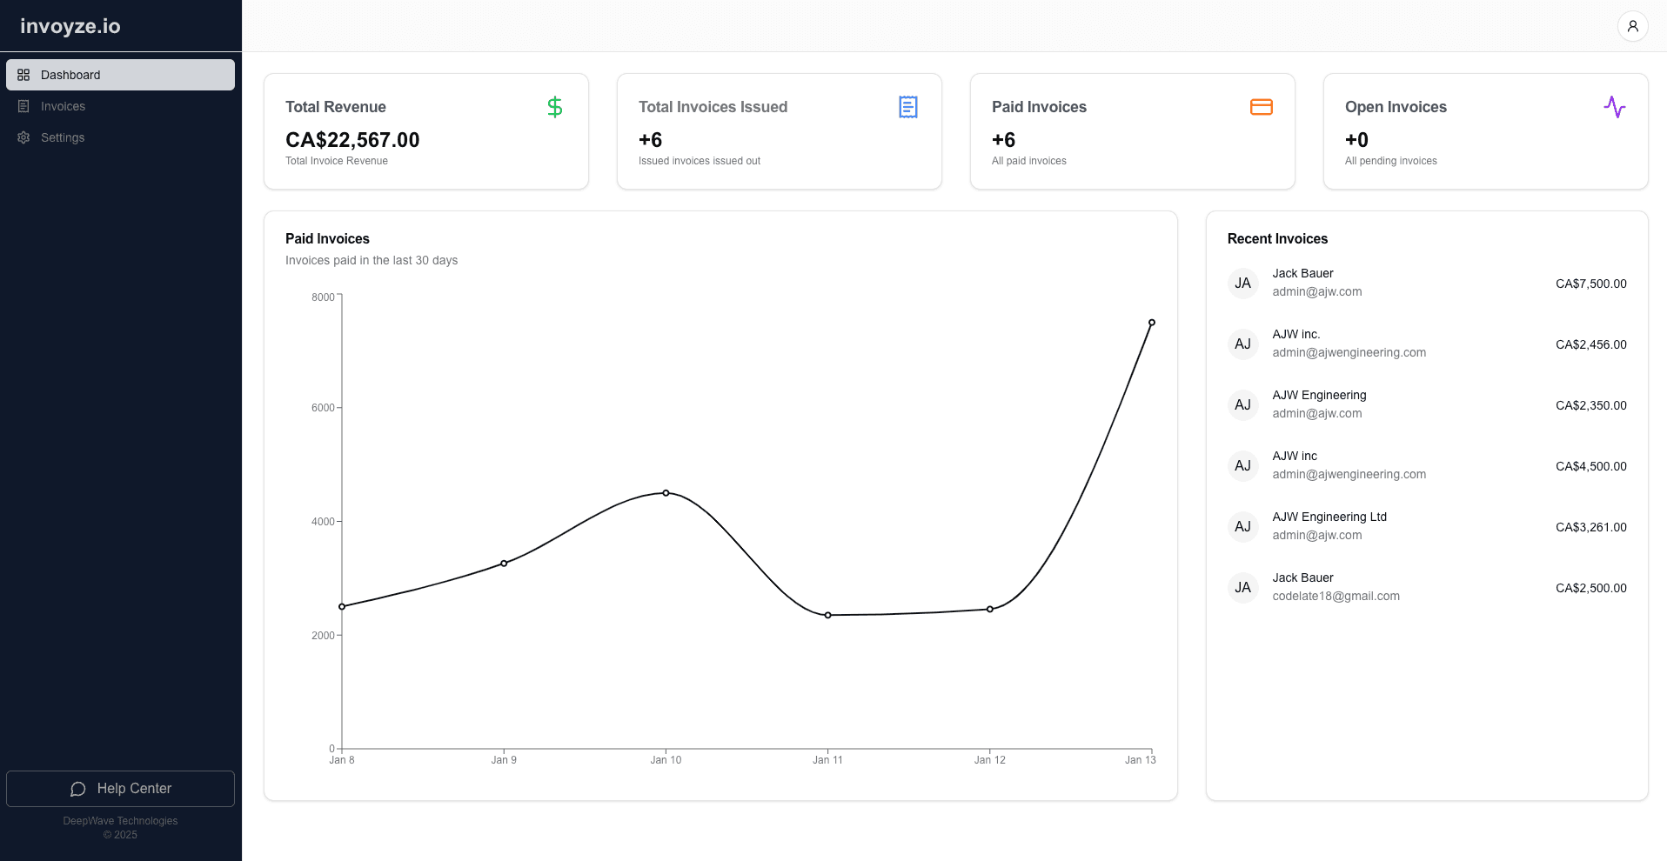Open the Invoices menu item
The image size is (1667, 861).
(x=120, y=106)
